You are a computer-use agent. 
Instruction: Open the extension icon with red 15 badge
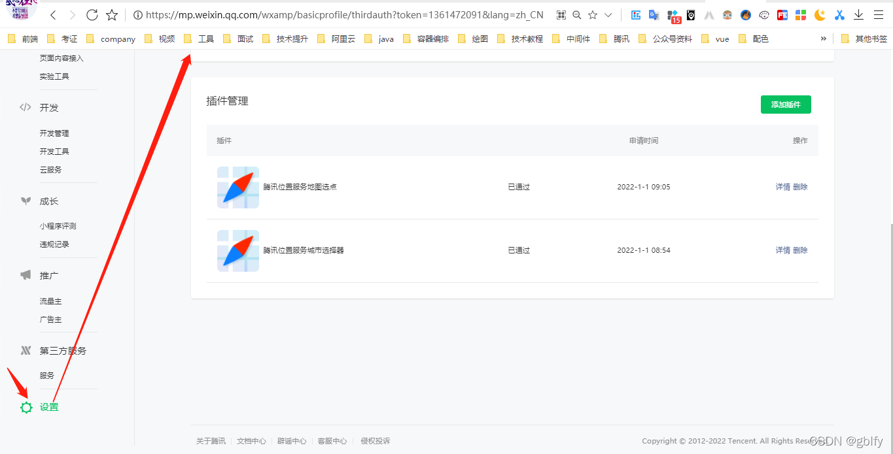673,16
